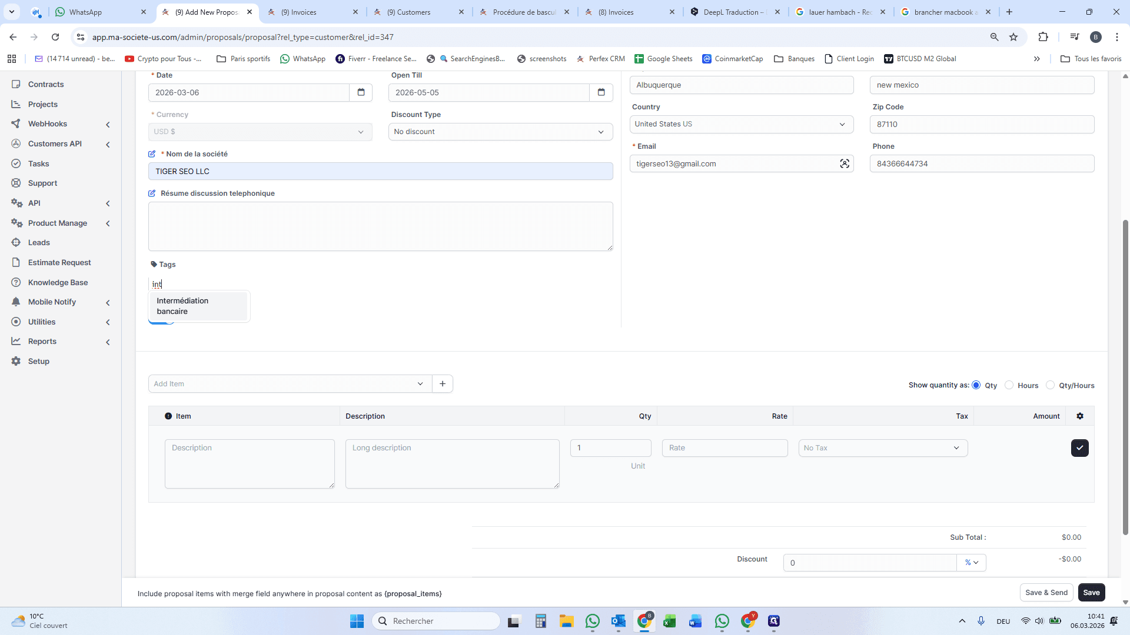Open the Google Sheets bookmark
This screenshot has height=635, width=1130.
663,59
